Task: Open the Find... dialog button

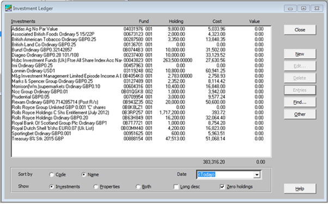Action: click(x=300, y=102)
